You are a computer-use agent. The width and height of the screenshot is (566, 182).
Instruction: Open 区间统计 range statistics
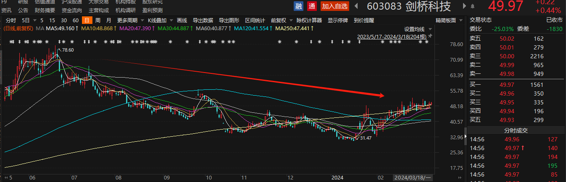[x=255, y=21]
